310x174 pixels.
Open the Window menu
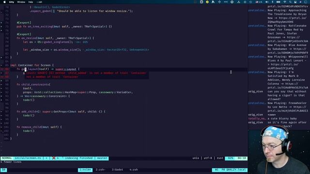point(21,2)
